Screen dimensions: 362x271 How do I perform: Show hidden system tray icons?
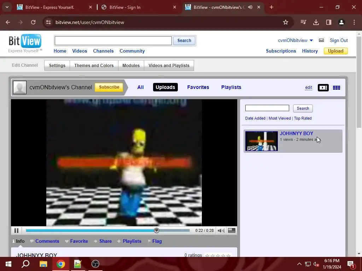[299, 264]
